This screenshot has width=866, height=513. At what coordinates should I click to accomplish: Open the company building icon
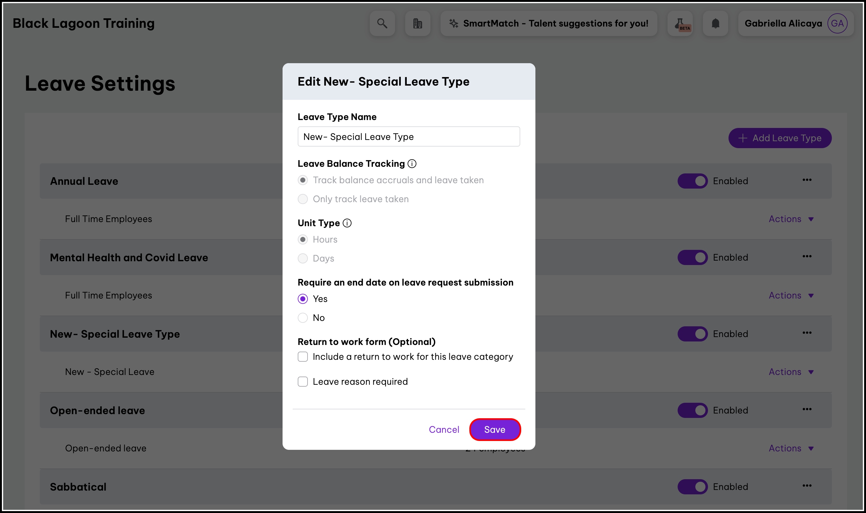pyautogui.click(x=418, y=23)
